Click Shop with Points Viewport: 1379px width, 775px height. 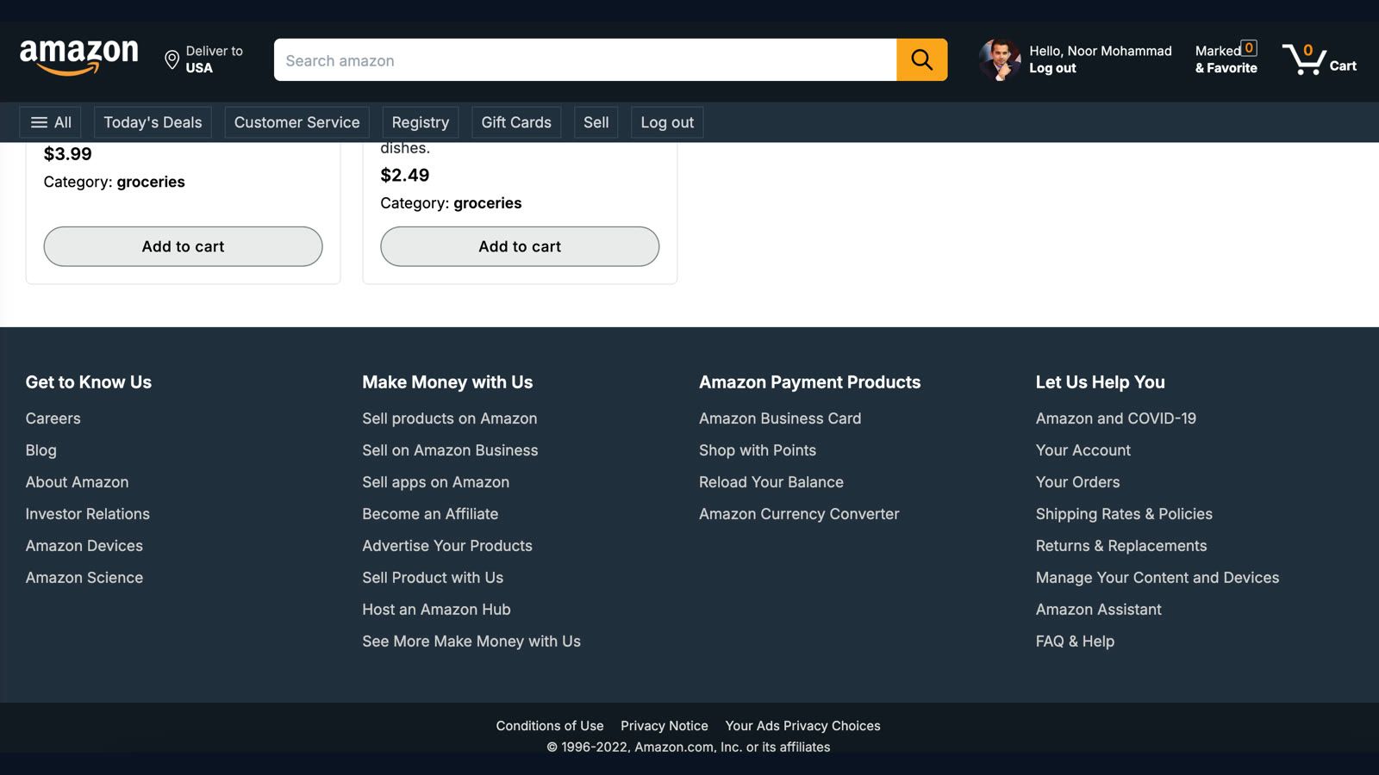(757, 450)
